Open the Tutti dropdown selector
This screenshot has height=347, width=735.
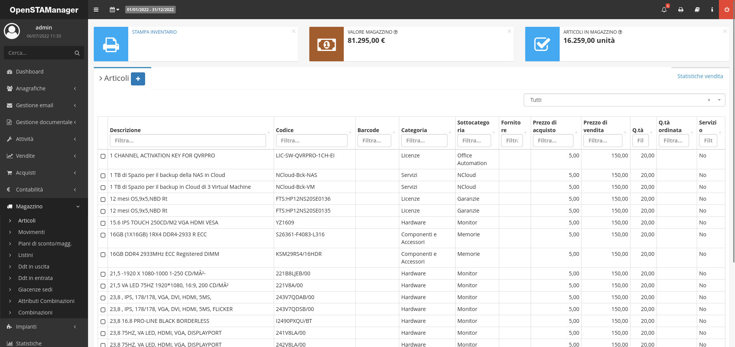click(624, 100)
